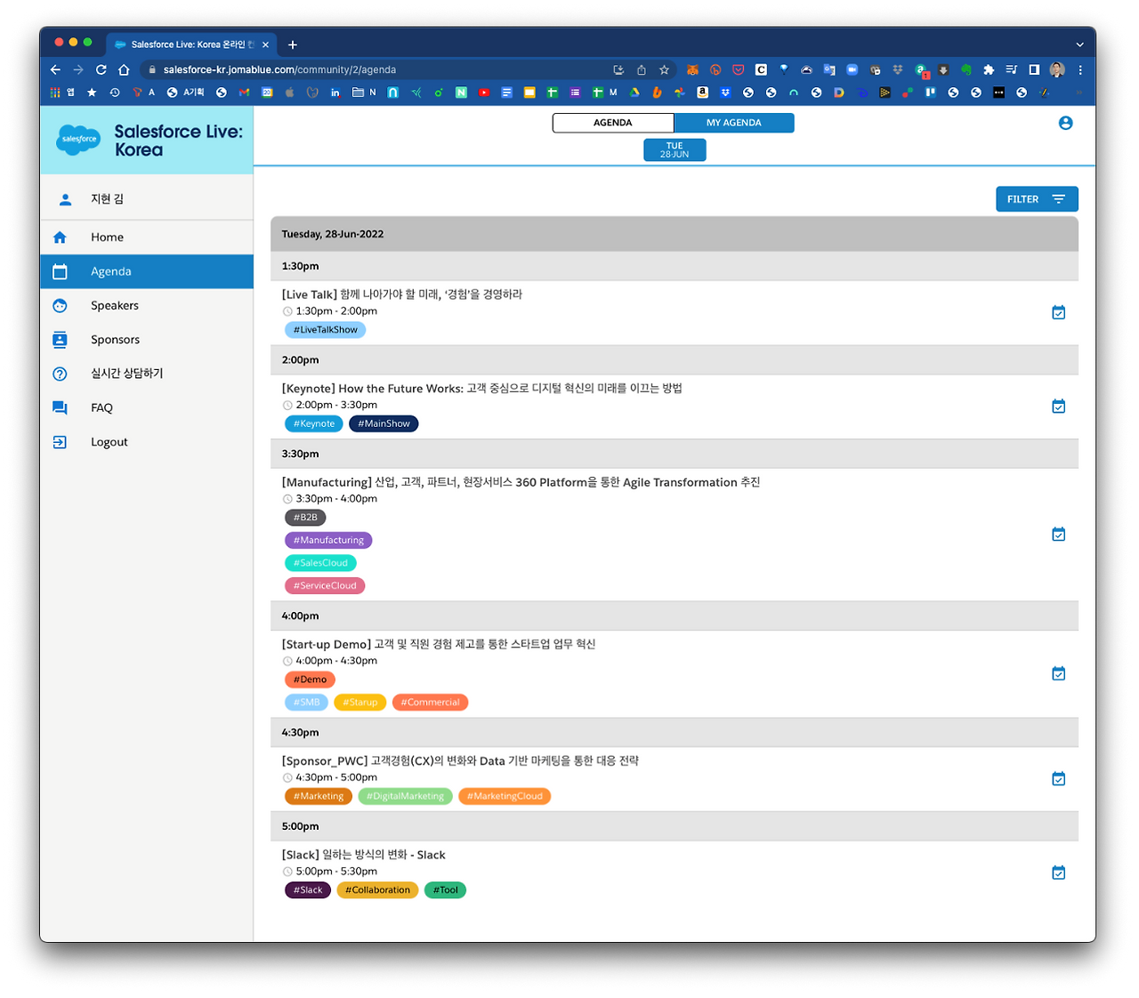Add the Live Talk session to my agenda
This screenshot has width=1139, height=998.
pyautogui.click(x=1058, y=312)
